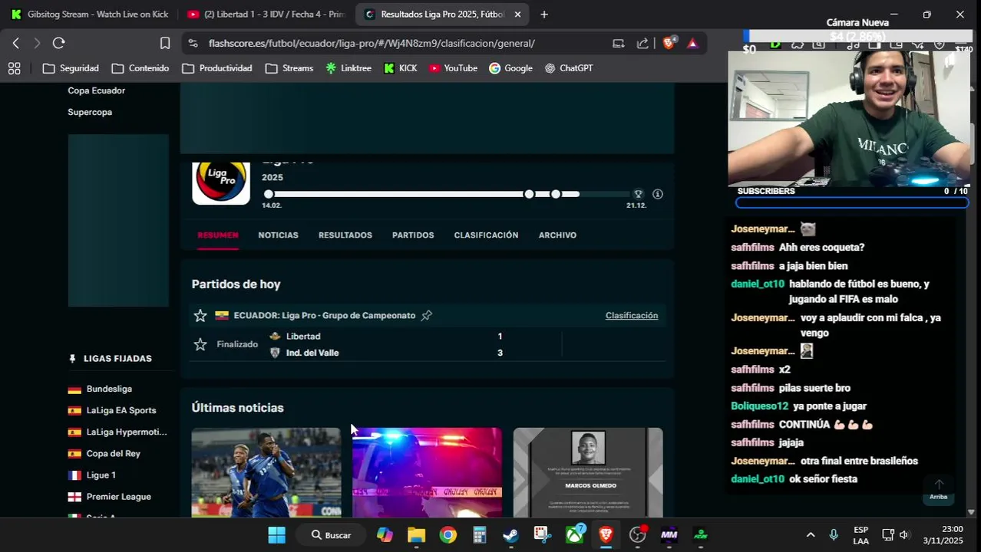Open the Google bookmark
This screenshot has height=552, width=981.
pos(510,68)
